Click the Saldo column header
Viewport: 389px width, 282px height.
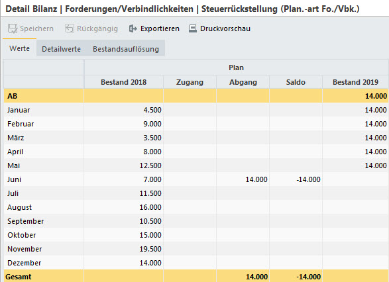click(x=296, y=82)
